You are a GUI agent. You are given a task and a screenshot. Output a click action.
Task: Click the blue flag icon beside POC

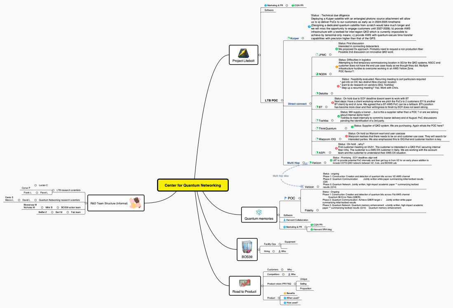[285, 198]
